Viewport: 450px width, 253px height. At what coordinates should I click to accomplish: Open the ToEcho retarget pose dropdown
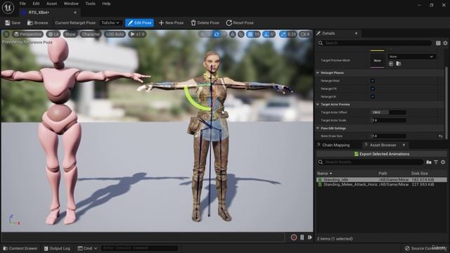click(110, 22)
